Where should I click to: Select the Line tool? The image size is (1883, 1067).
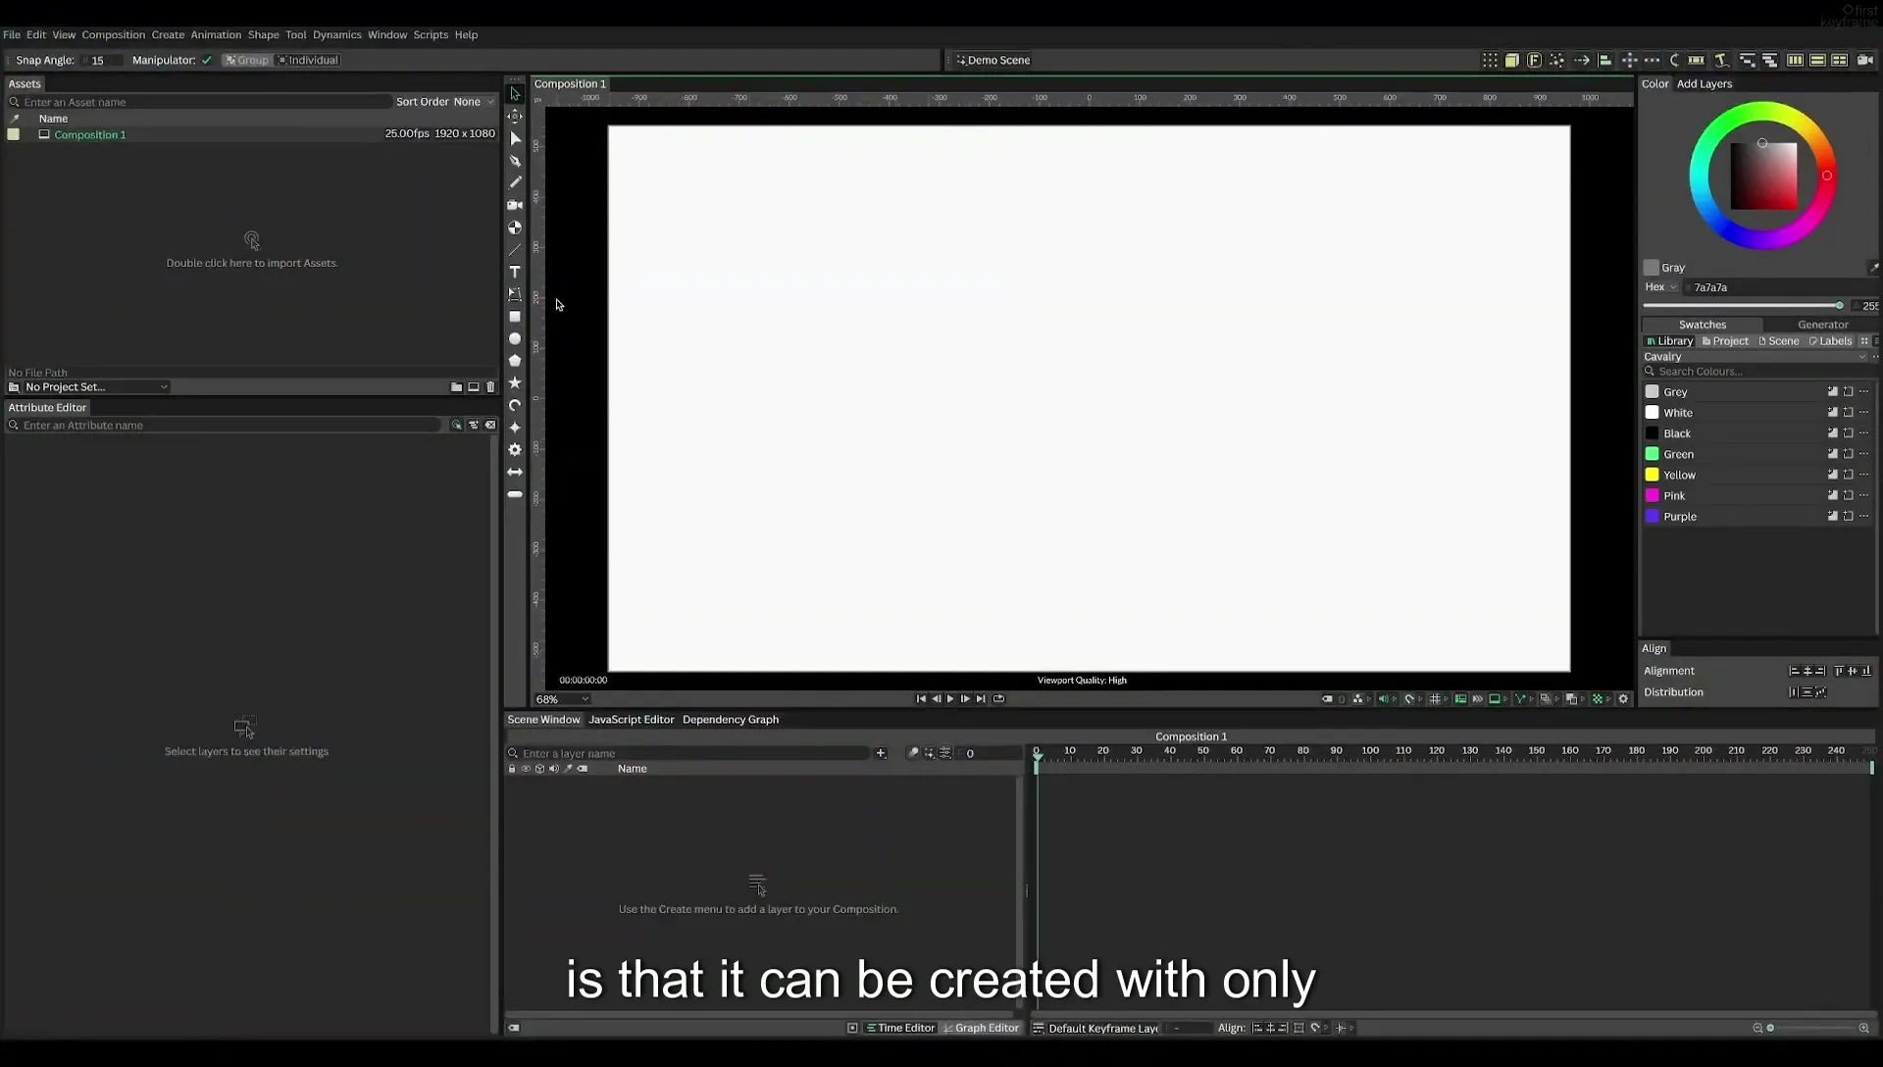pos(515,249)
